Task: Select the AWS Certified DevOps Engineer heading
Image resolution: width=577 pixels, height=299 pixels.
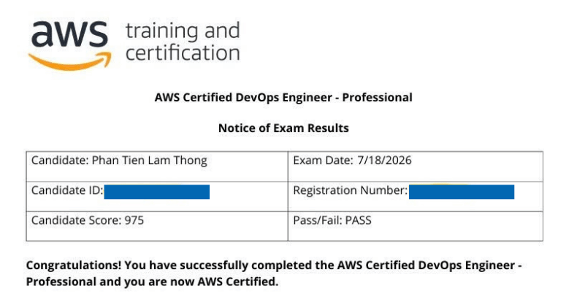Action: pyautogui.click(x=283, y=97)
